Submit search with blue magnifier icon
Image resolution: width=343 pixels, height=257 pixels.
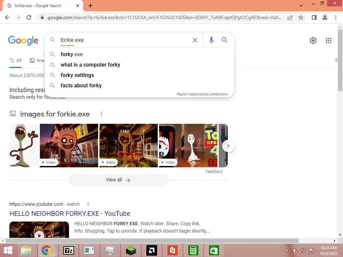pyautogui.click(x=224, y=40)
